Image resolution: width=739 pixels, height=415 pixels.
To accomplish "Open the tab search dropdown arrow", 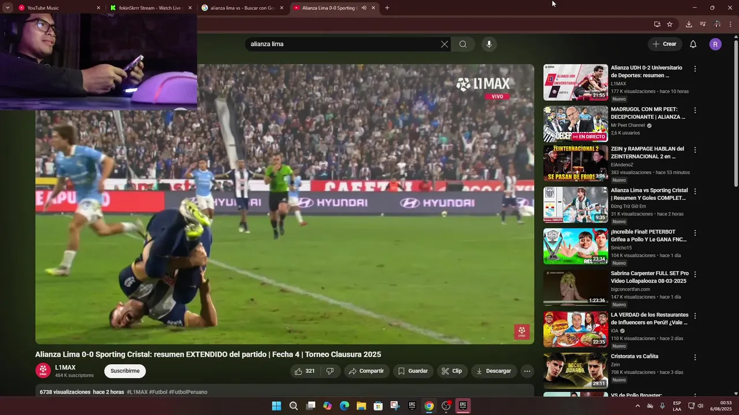I will point(8,8).
